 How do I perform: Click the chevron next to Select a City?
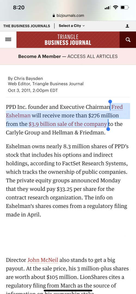84,26
